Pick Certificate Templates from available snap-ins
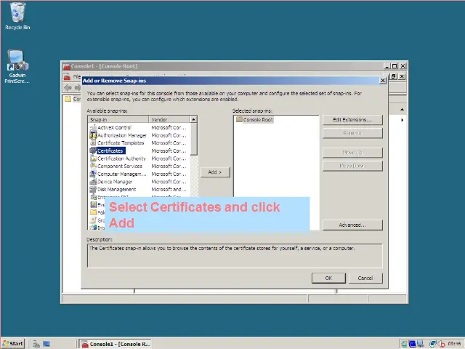The image size is (465, 349). (x=121, y=143)
